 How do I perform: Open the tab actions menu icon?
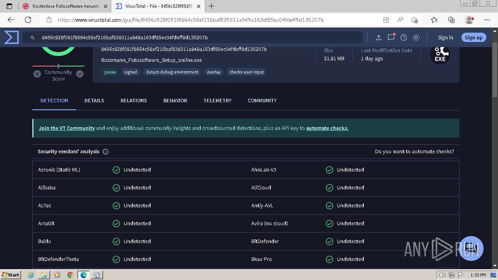tap(10, 6)
